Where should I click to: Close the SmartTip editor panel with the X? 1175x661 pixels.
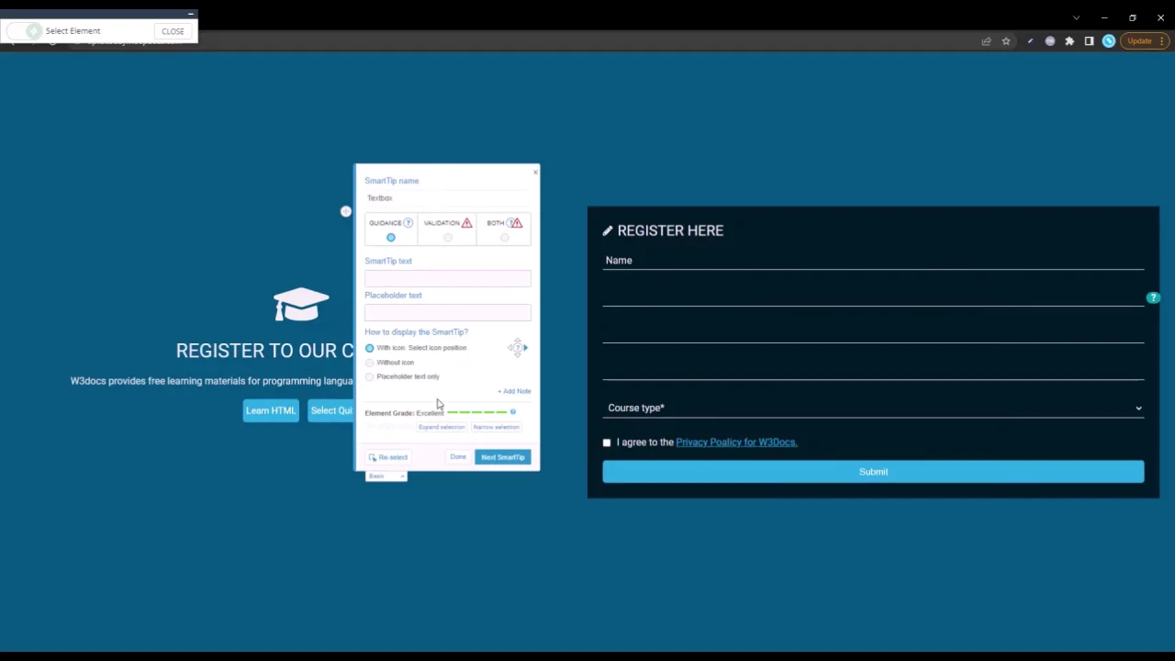click(535, 173)
